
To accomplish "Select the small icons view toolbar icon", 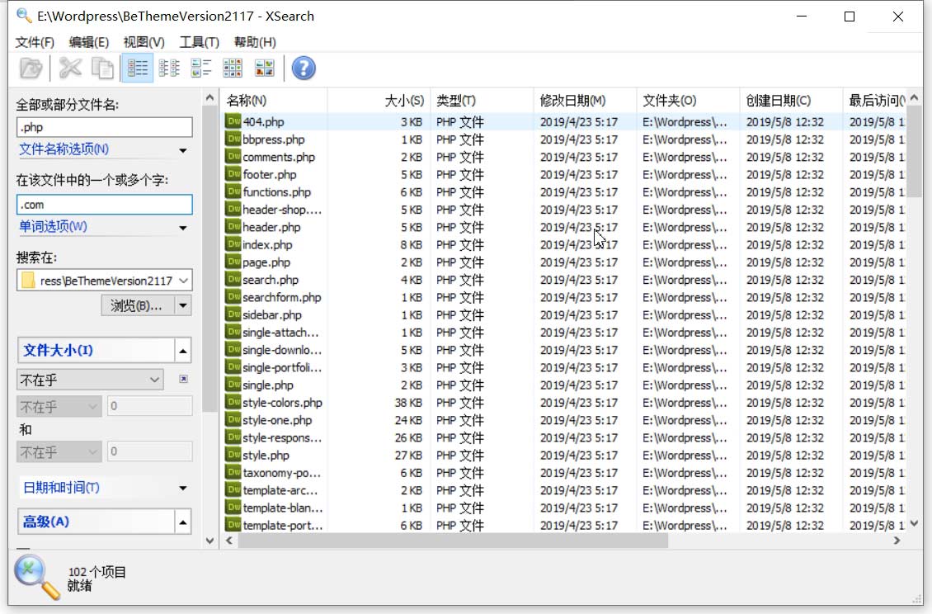I will [x=233, y=68].
